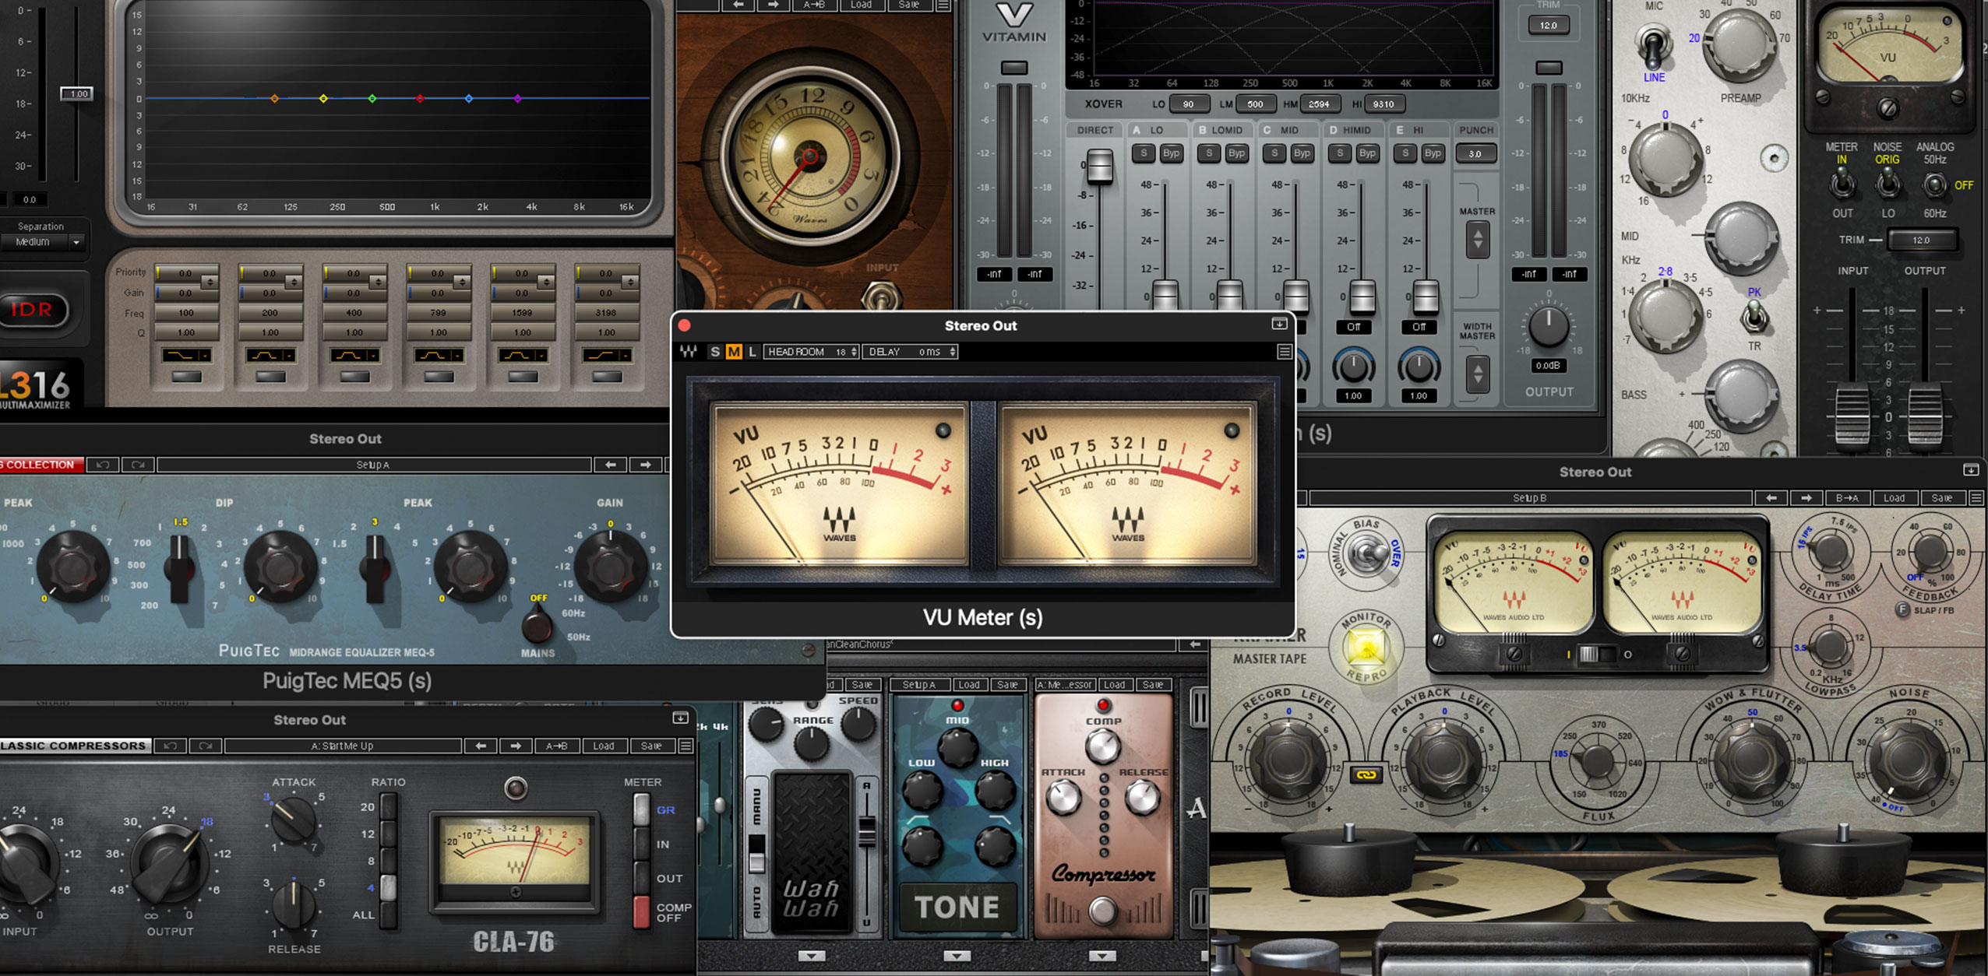Adjust the HEAD ROOM value stepper arrows
The image size is (1988, 976).
click(854, 352)
